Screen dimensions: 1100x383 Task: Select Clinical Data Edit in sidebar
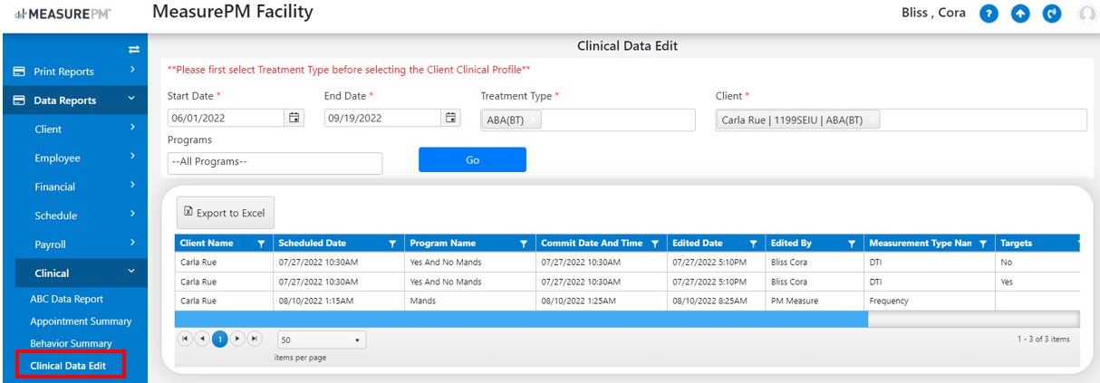(70, 366)
